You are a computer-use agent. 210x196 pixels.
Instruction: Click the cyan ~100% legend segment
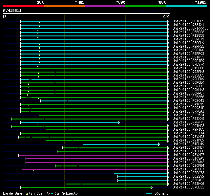click(187, 6)
